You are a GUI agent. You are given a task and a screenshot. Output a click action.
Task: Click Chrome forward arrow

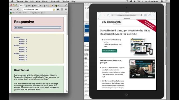[15, 9]
